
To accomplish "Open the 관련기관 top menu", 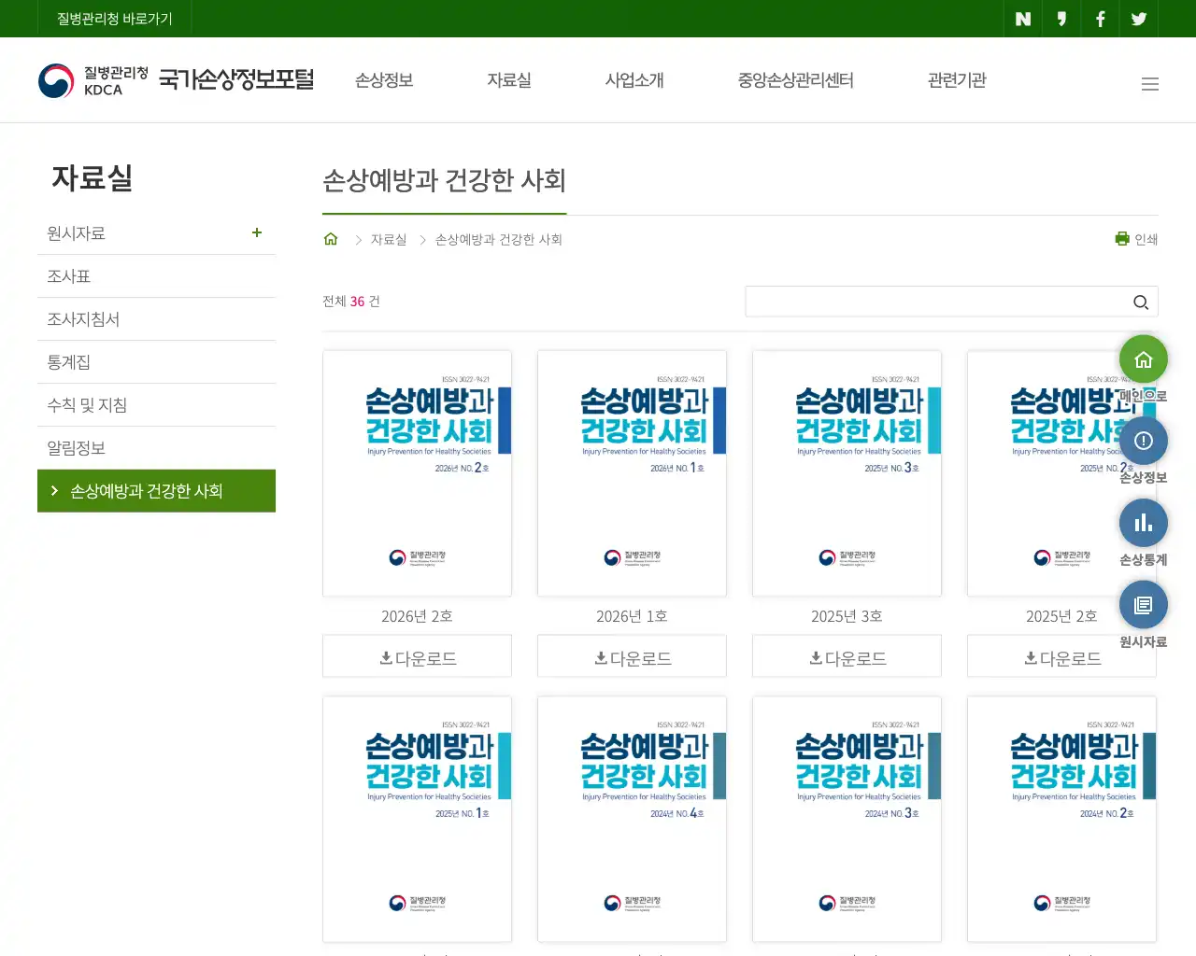I will pos(957,80).
